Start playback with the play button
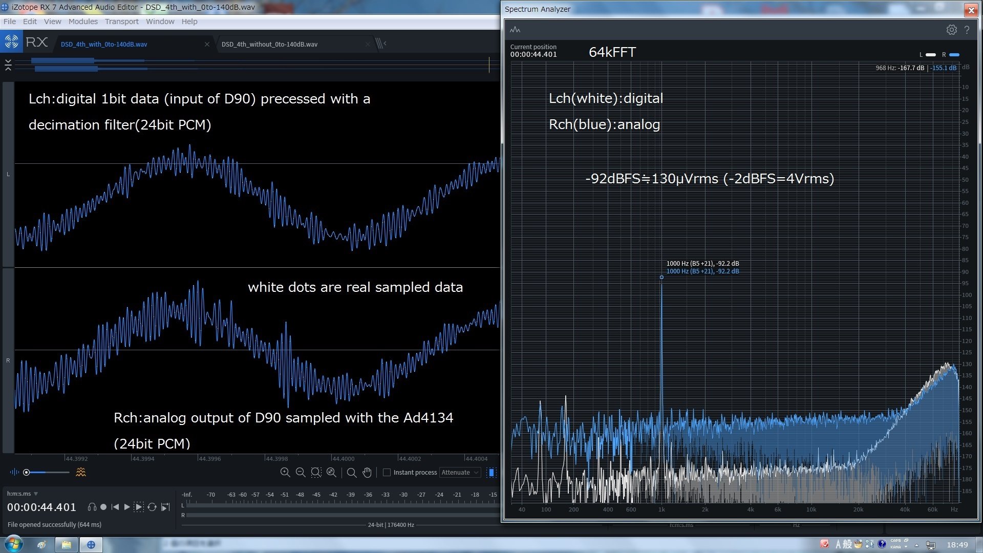The image size is (983, 553). [127, 507]
